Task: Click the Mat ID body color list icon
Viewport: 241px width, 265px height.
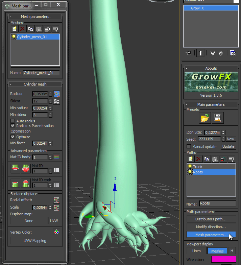Action: (x=56, y=157)
